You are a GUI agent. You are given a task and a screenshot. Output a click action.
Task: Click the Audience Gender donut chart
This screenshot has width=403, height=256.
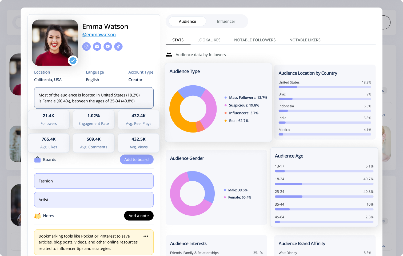tap(192, 193)
